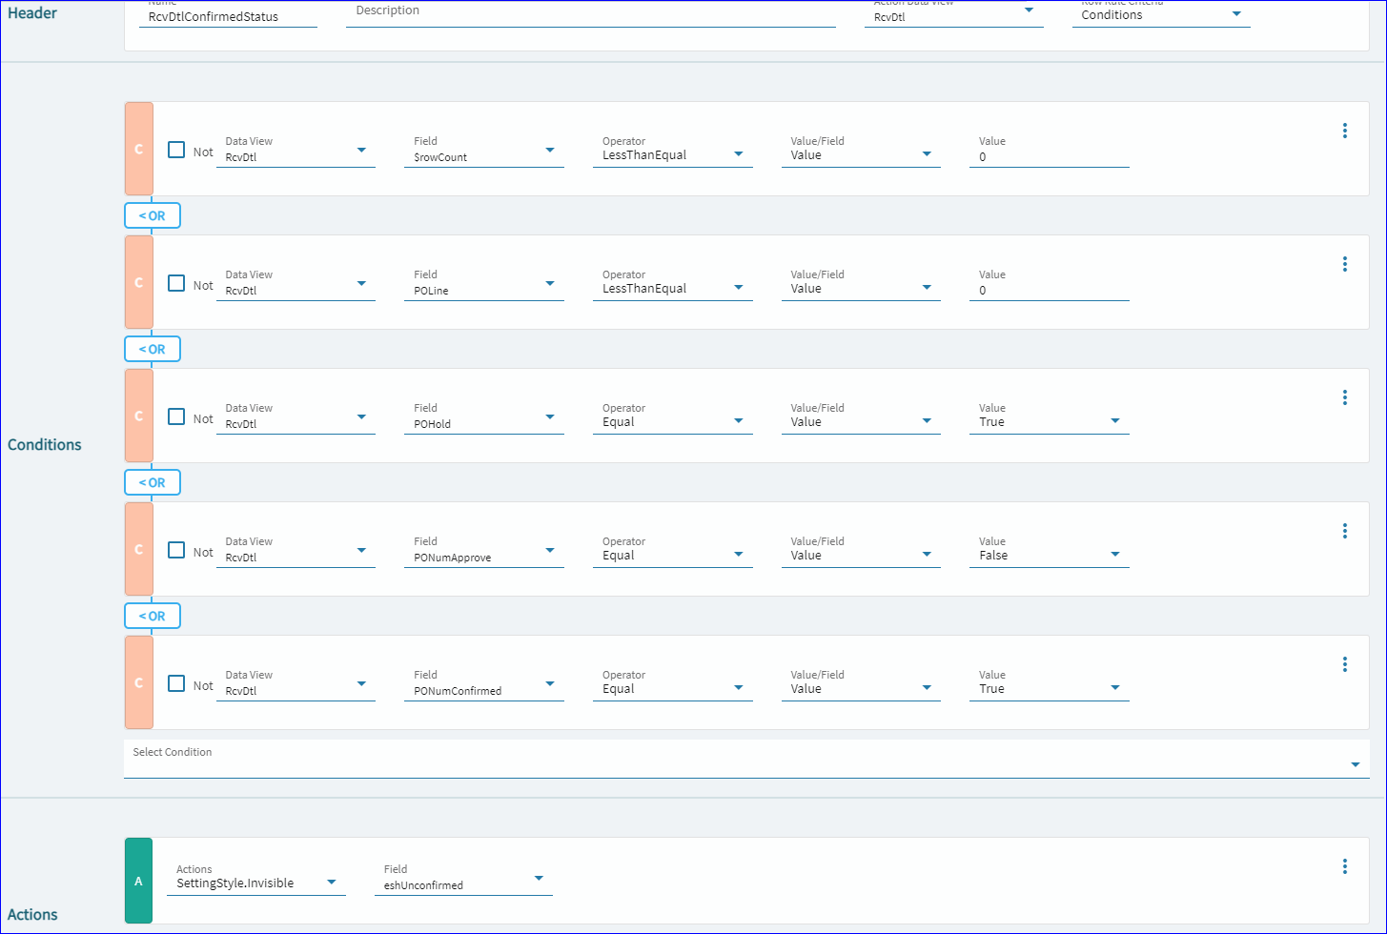Check Not for the PONumApprove condition
Screen dimensions: 1387x934
coord(176,550)
